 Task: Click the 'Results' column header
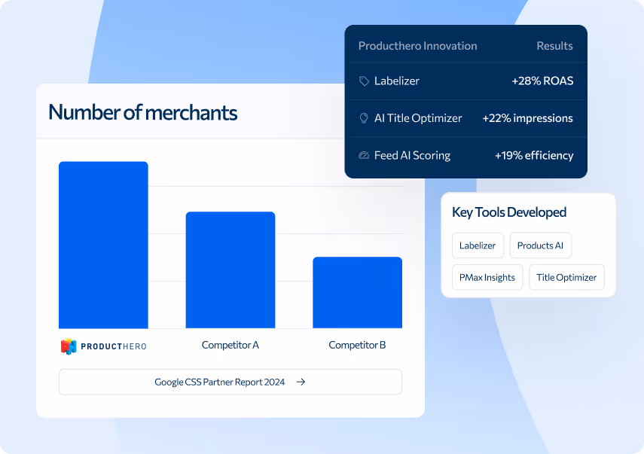pos(554,46)
